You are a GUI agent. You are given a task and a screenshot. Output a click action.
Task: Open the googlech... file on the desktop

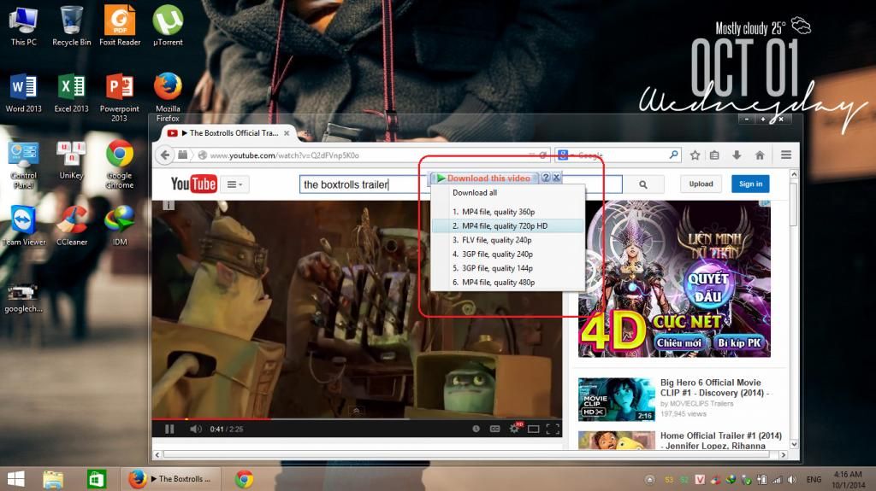click(23, 298)
